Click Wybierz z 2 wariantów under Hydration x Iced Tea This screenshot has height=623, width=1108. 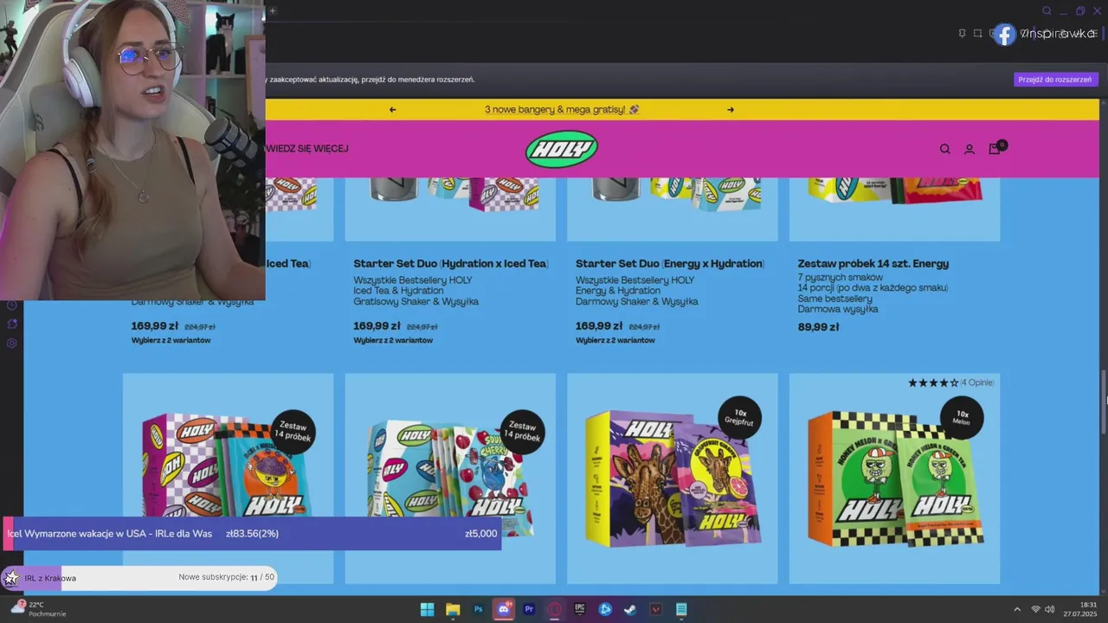click(x=393, y=340)
